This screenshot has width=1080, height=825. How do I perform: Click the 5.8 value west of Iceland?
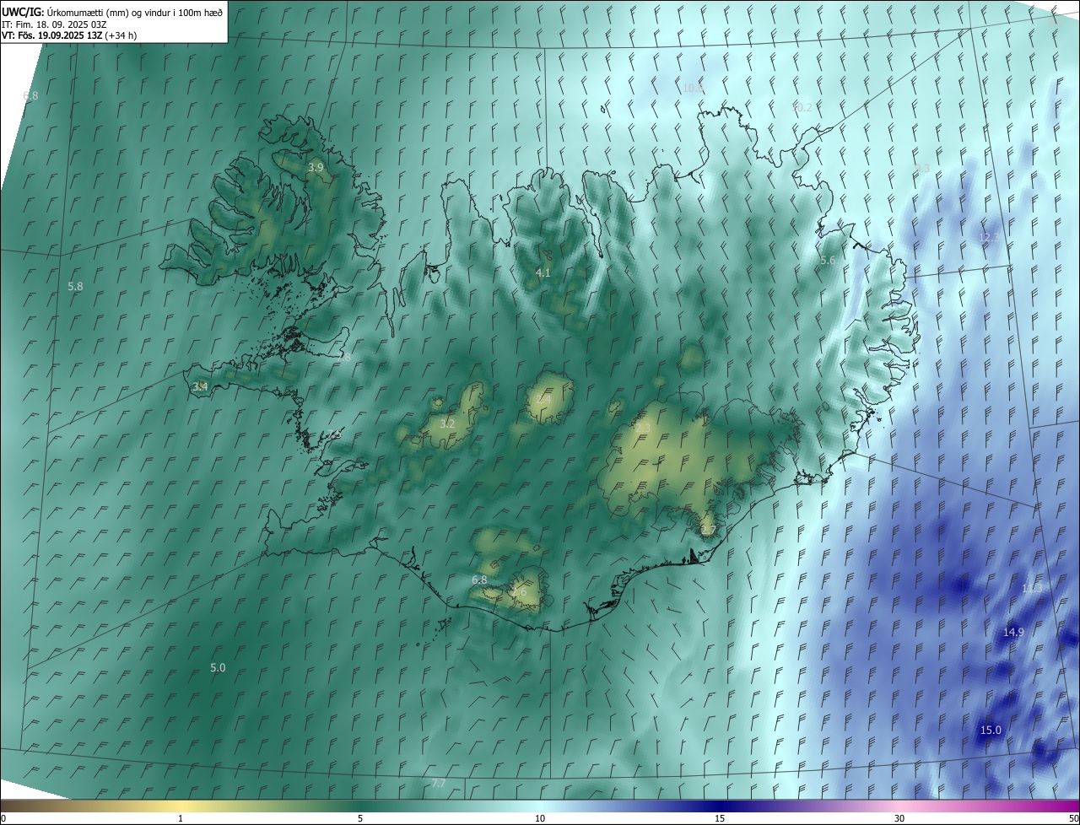click(x=75, y=287)
